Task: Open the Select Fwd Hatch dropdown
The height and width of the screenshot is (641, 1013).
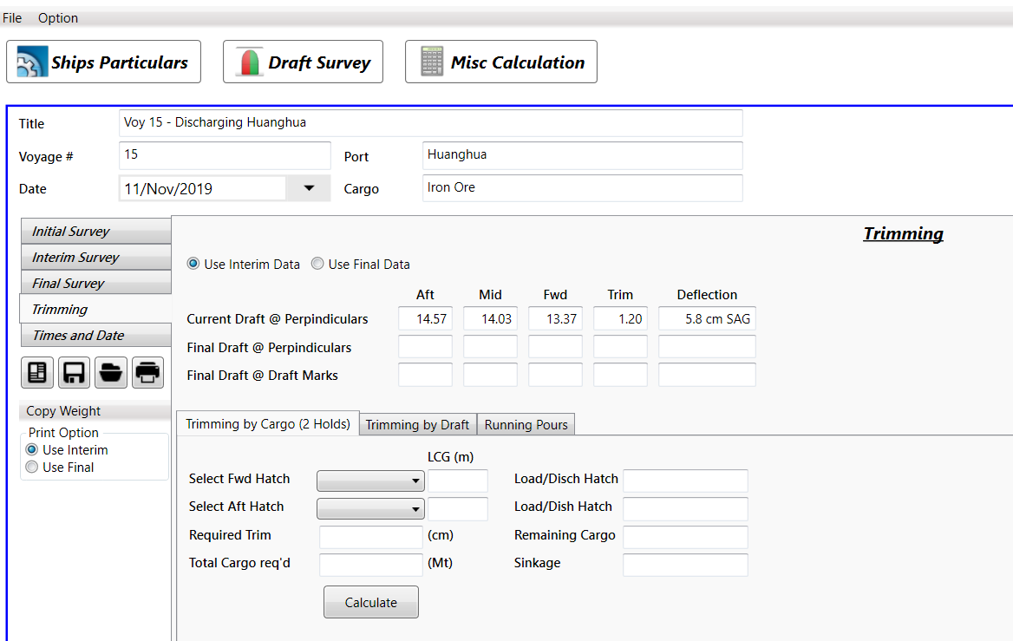Action: click(370, 481)
